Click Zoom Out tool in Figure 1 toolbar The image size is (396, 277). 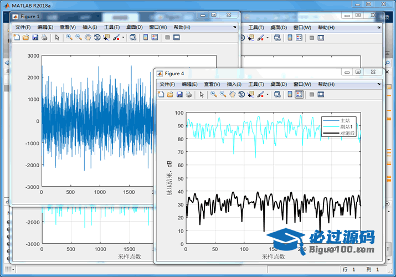click(x=78, y=38)
